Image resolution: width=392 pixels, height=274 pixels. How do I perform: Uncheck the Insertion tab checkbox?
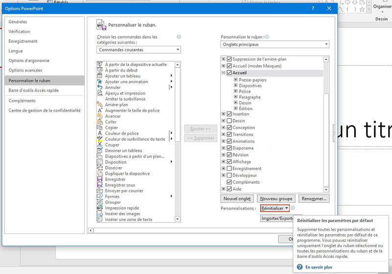tap(229, 114)
